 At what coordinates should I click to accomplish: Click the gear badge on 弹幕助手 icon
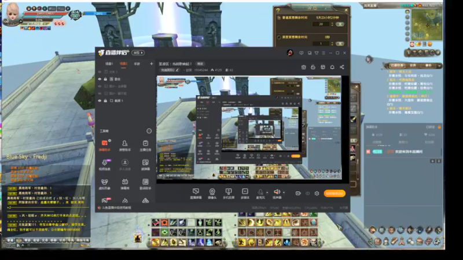click(x=109, y=140)
